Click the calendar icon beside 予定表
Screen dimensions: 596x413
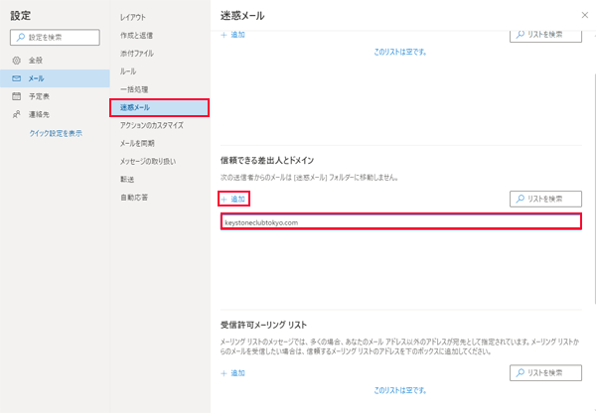pyautogui.click(x=16, y=96)
